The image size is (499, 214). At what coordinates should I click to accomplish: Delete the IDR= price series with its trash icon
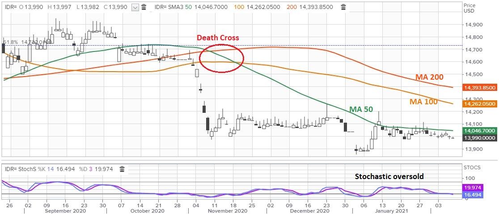(144, 7)
